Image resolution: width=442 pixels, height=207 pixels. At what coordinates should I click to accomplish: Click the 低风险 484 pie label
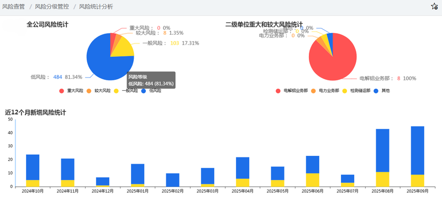coord(56,77)
